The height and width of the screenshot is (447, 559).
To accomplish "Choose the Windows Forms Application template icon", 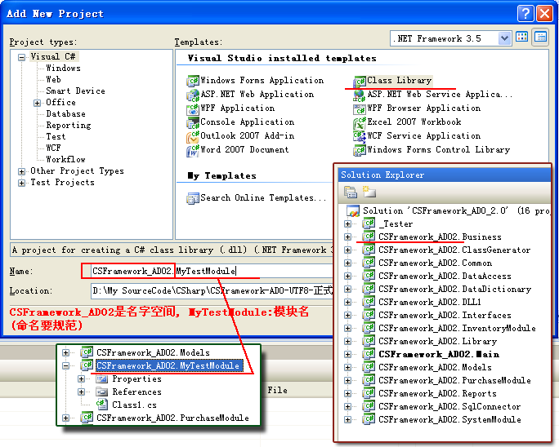I will tap(193, 81).
